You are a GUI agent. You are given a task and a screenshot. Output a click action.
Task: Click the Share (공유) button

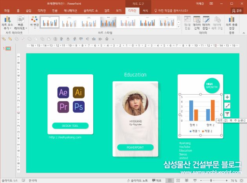[237, 11]
